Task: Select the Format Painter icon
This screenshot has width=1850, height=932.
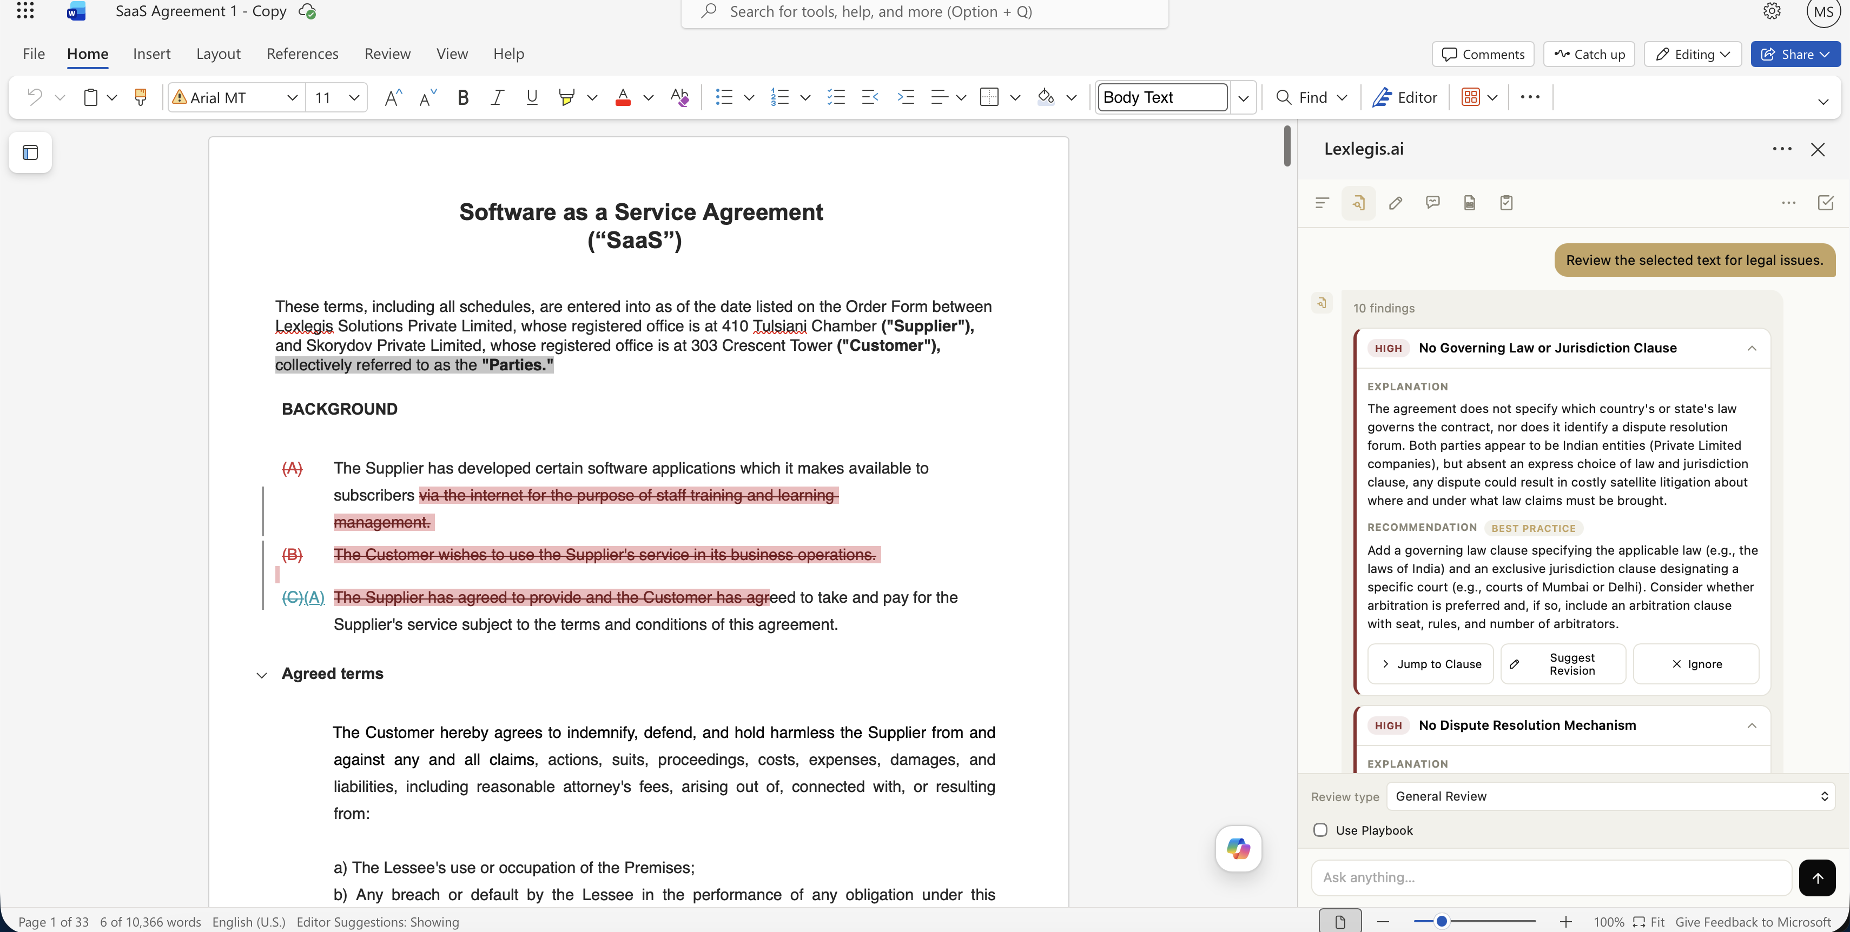Action: [141, 97]
